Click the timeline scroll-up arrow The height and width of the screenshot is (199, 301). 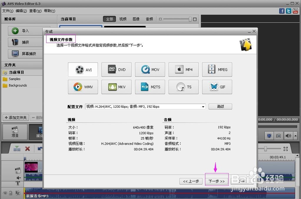pos(297,155)
